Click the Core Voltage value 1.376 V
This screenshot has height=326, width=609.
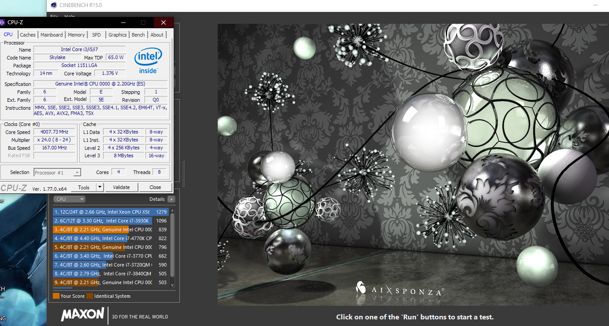pyautogui.click(x=110, y=74)
